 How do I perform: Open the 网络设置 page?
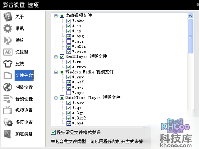point(24,87)
